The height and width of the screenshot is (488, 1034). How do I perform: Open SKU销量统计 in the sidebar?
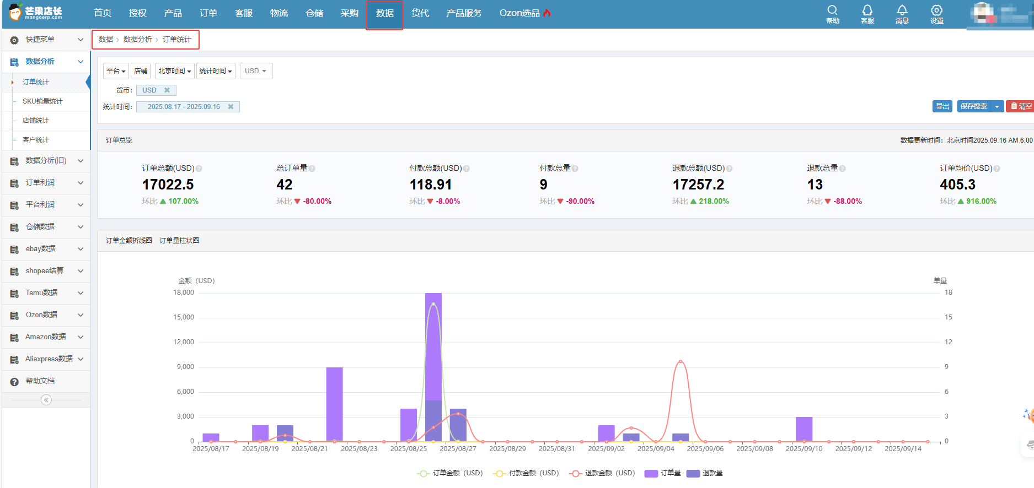42,101
